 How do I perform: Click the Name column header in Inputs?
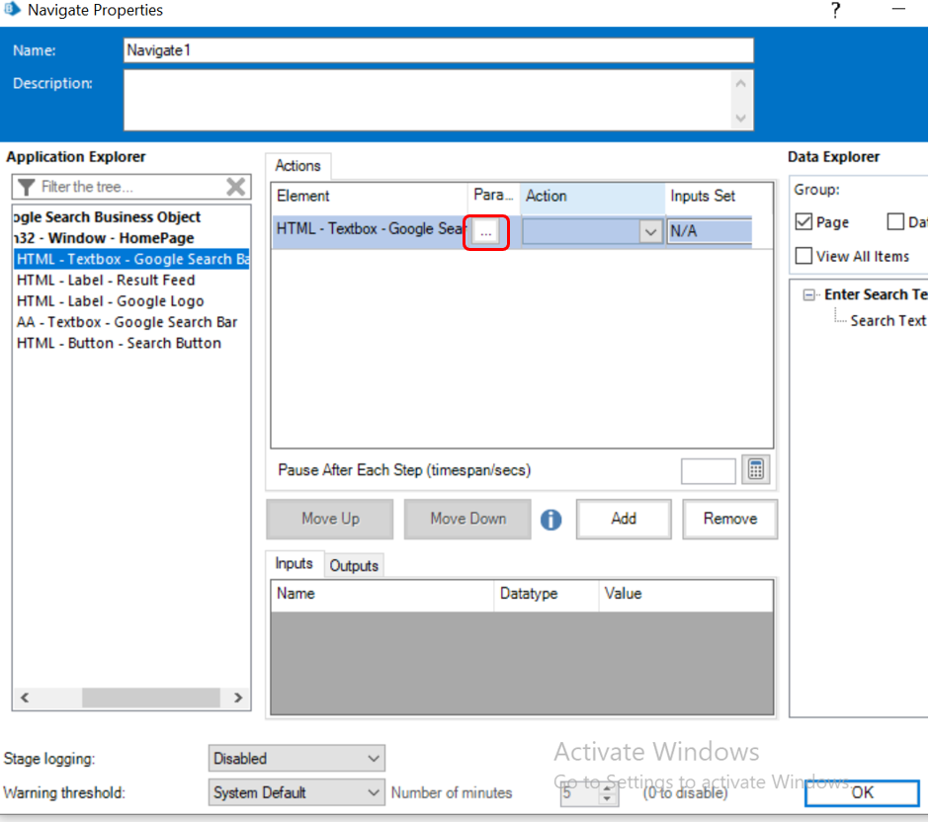tap(381, 594)
